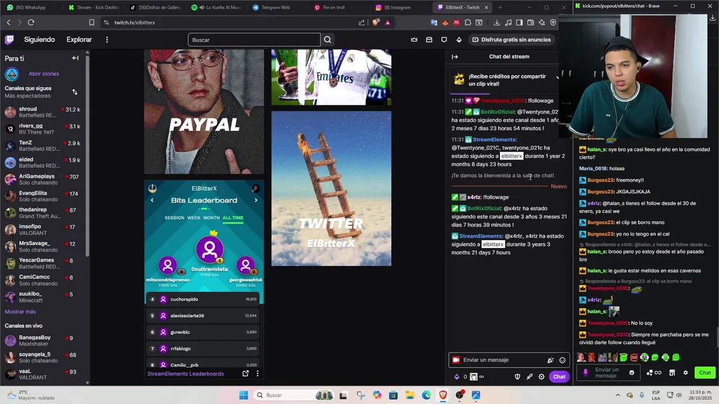Open StreamElements Leaderboards panel options menu
The image size is (719, 404).
(257, 374)
